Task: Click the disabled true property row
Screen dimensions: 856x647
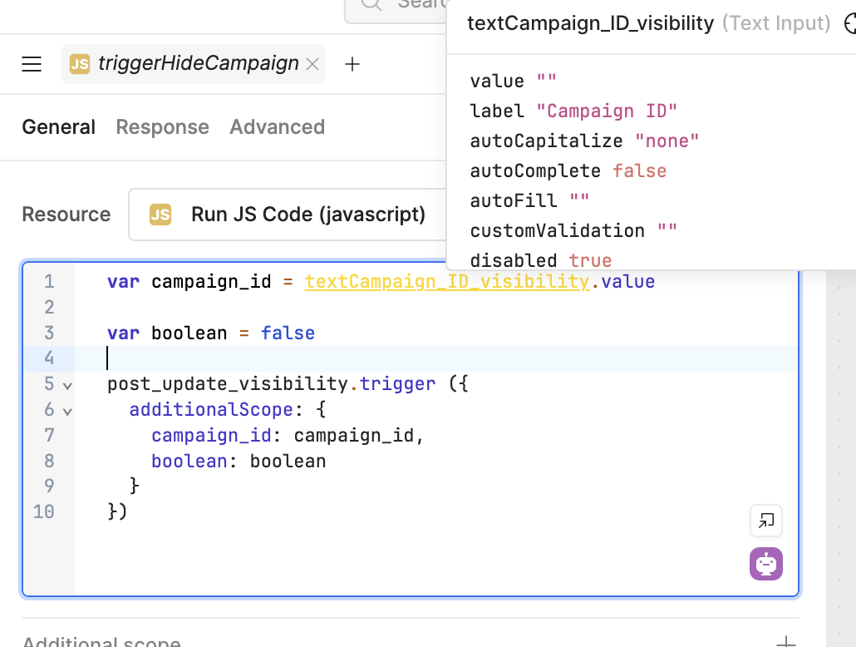Action: [540, 260]
